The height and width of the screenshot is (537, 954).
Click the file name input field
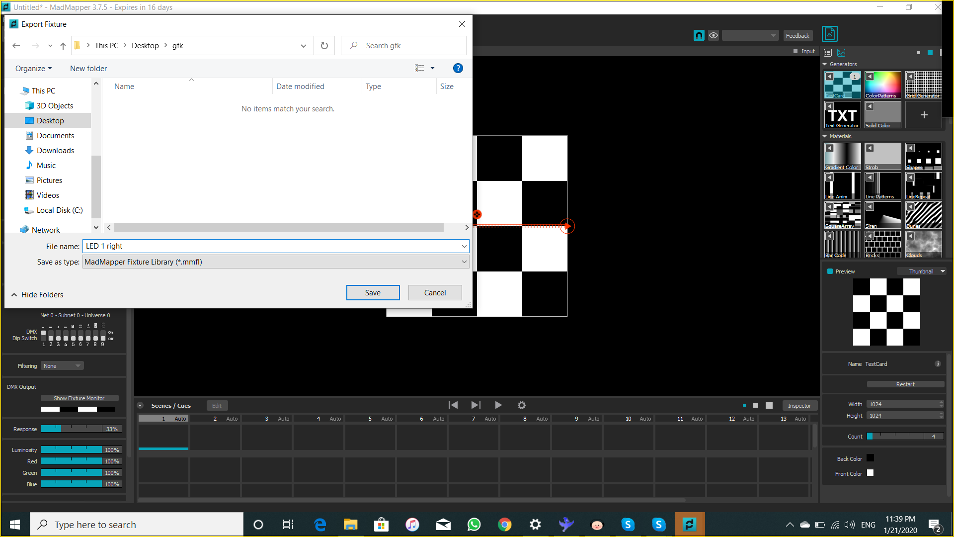(273, 245)
